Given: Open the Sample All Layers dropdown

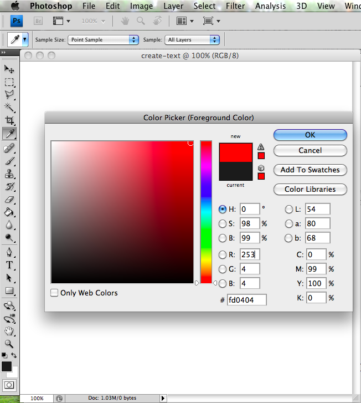Looking at the screenshot, I should point(192,40).
